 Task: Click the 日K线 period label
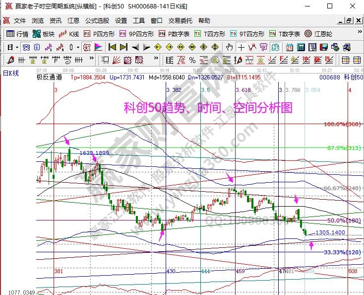tap(10, 74)
